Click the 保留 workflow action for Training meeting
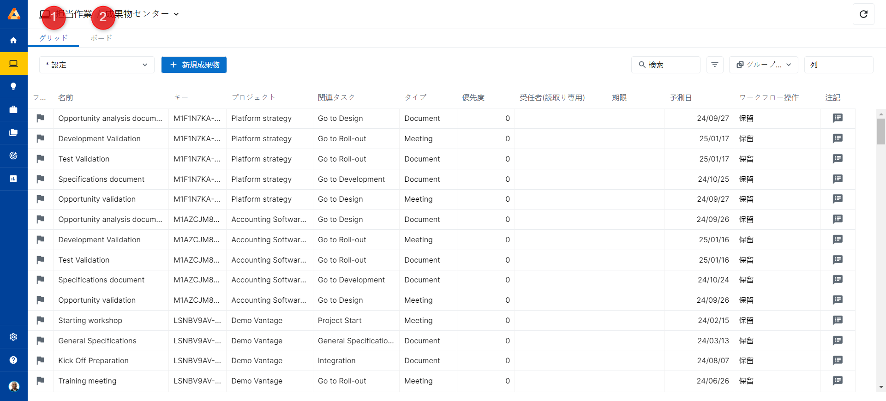The width and height of the screenshot is (886, 401). point(746,381)
